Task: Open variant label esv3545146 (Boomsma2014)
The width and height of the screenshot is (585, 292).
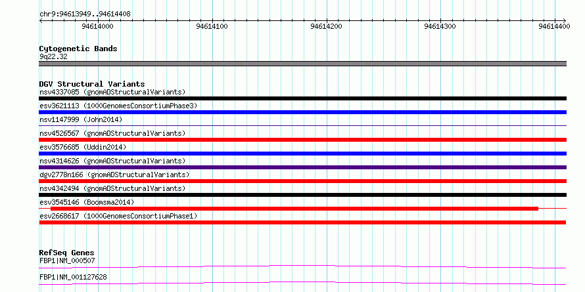Action: click(x=87, y=202)
